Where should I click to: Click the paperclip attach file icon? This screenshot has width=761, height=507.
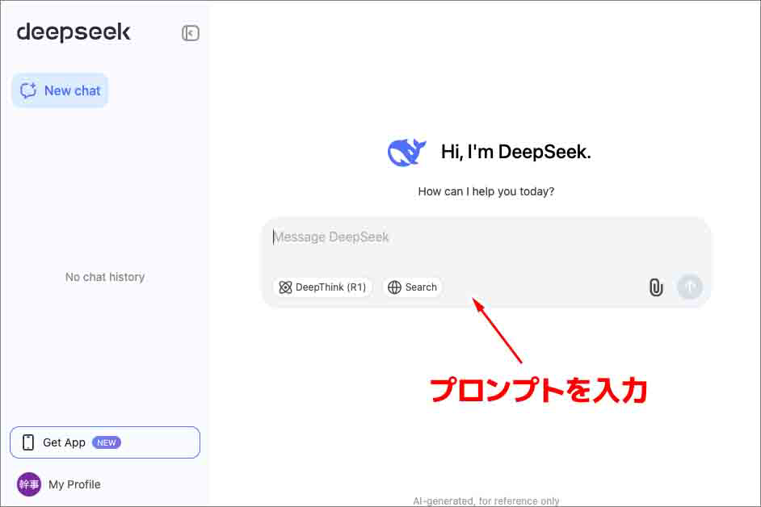click(656, 287)
